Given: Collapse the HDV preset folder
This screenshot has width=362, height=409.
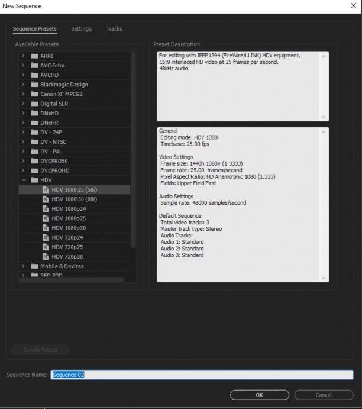Looking at the screenshot, I should point(23,180).
